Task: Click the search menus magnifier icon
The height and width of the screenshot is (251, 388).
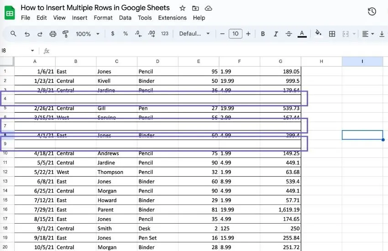Action: [x=13, y=34]
